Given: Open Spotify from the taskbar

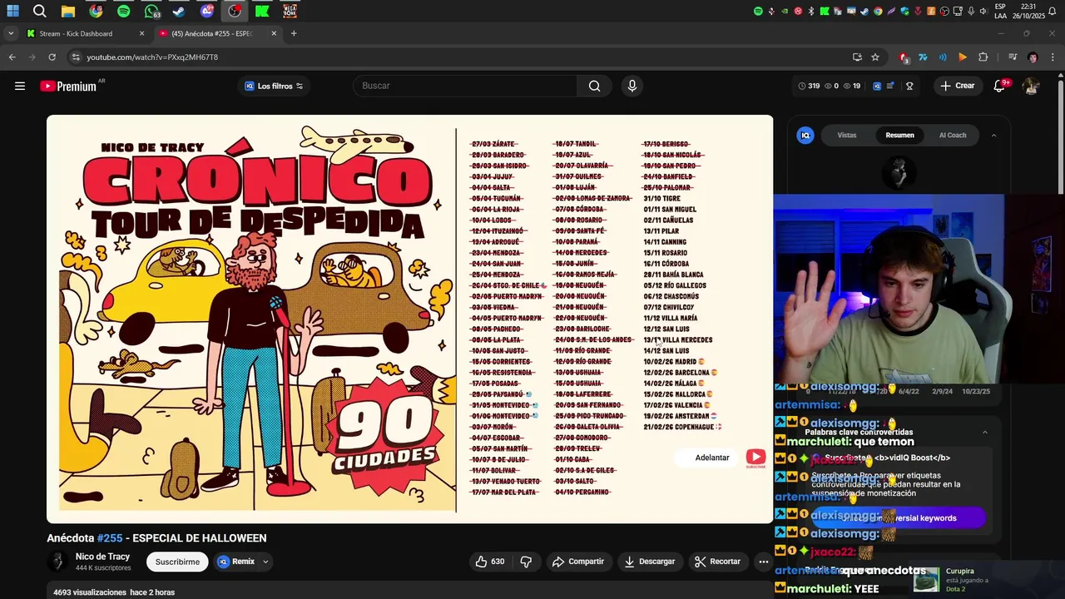Looking at the screenshot, I should [x=124, y=11].
